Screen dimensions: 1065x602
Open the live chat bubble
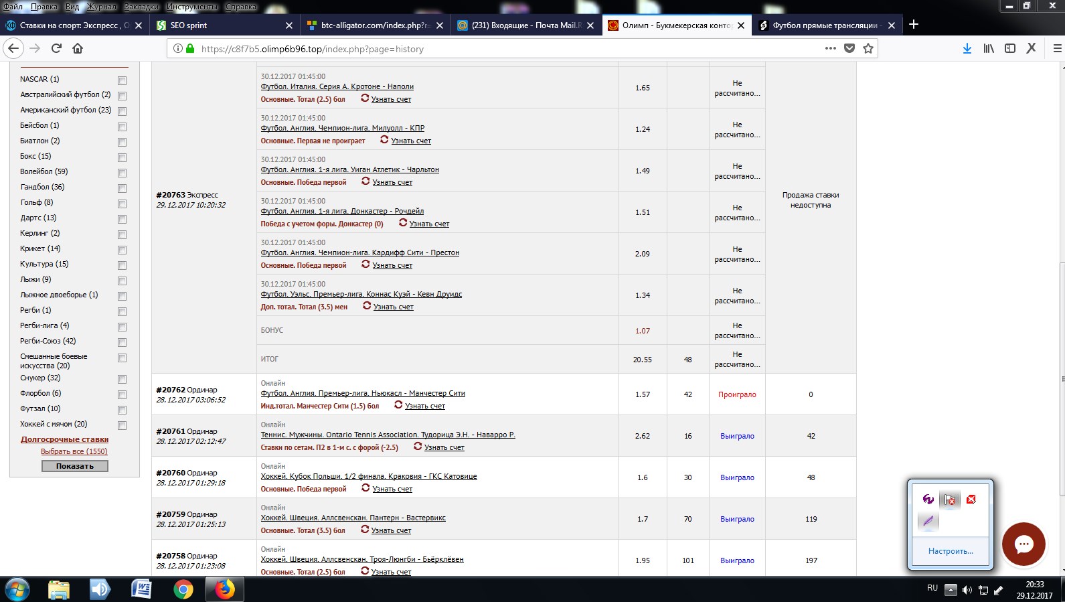(1023, 544)
